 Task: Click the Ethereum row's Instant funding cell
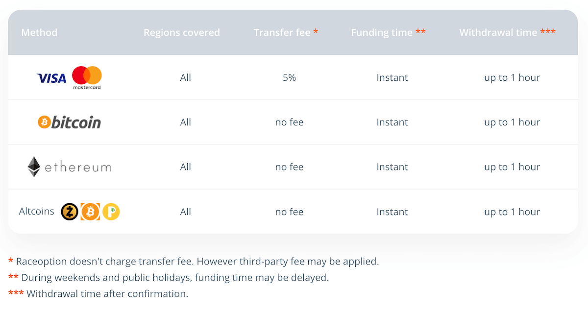point(392,167)
